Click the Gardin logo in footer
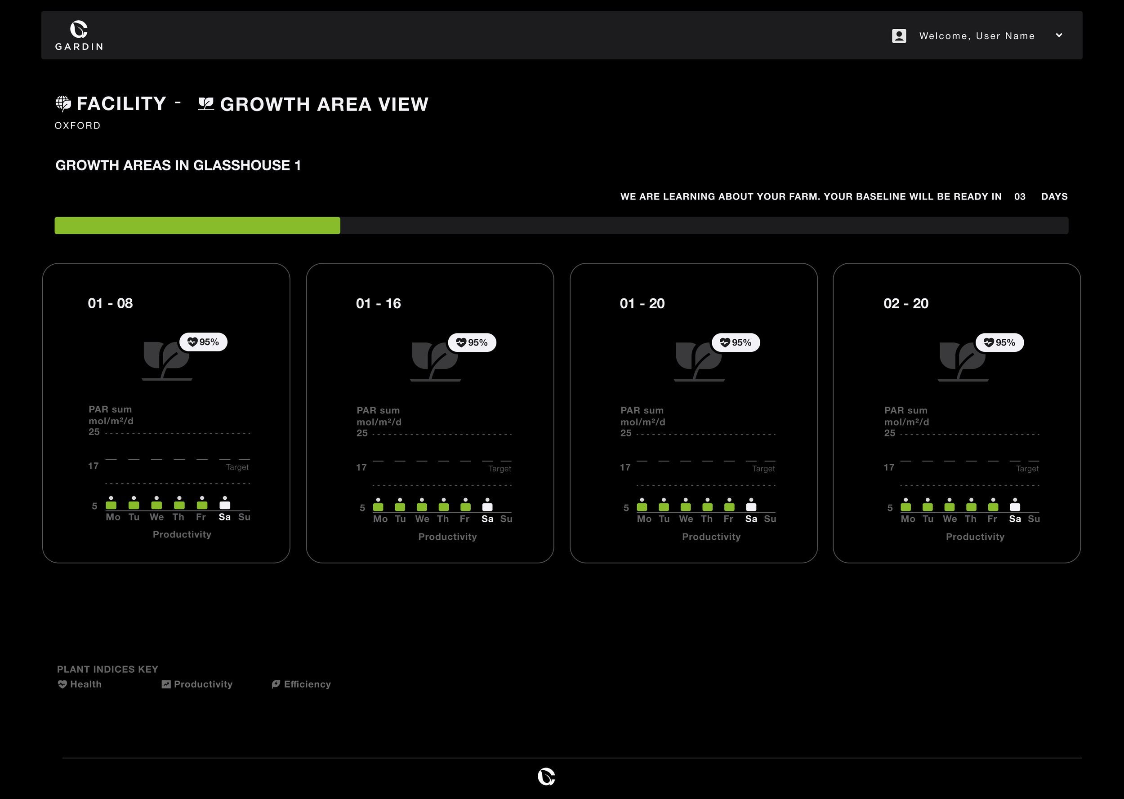Viewport: 1124px width, 799px height. pyautogui.click(x=546, y=777)
